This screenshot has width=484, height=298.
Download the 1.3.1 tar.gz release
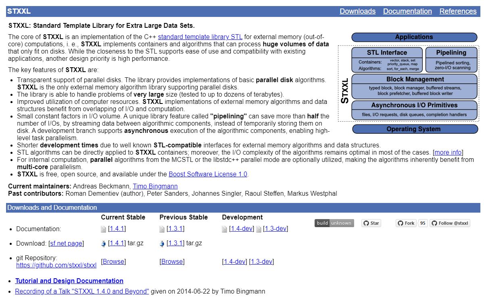pyautogui.click(x=175, y=243)
